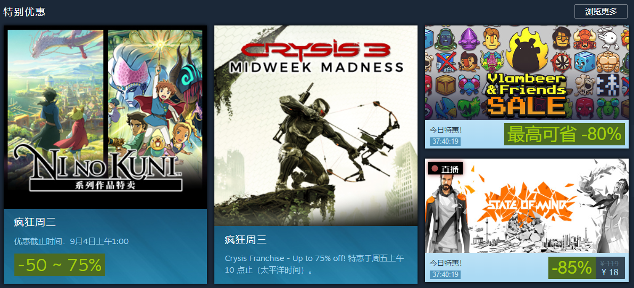Click the 疯狂周三 title under Crysis 3

tap(245, 240)
